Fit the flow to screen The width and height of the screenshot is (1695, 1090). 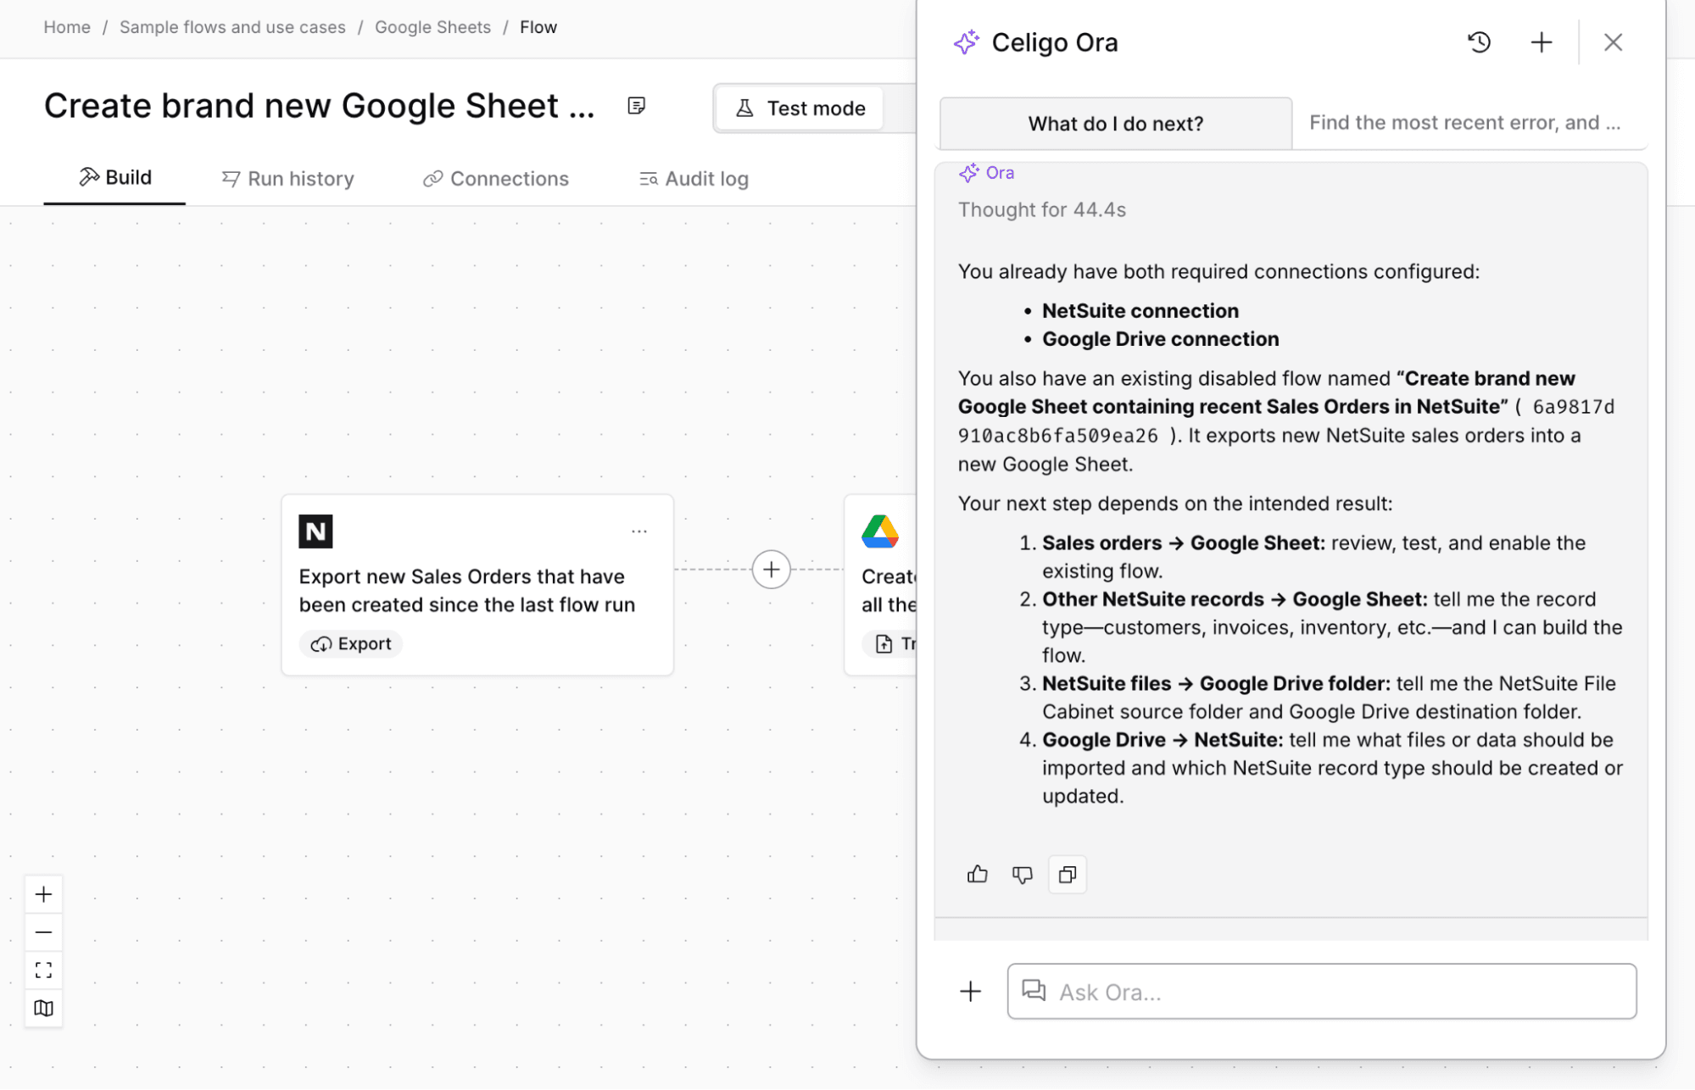(x=44, y=970)
